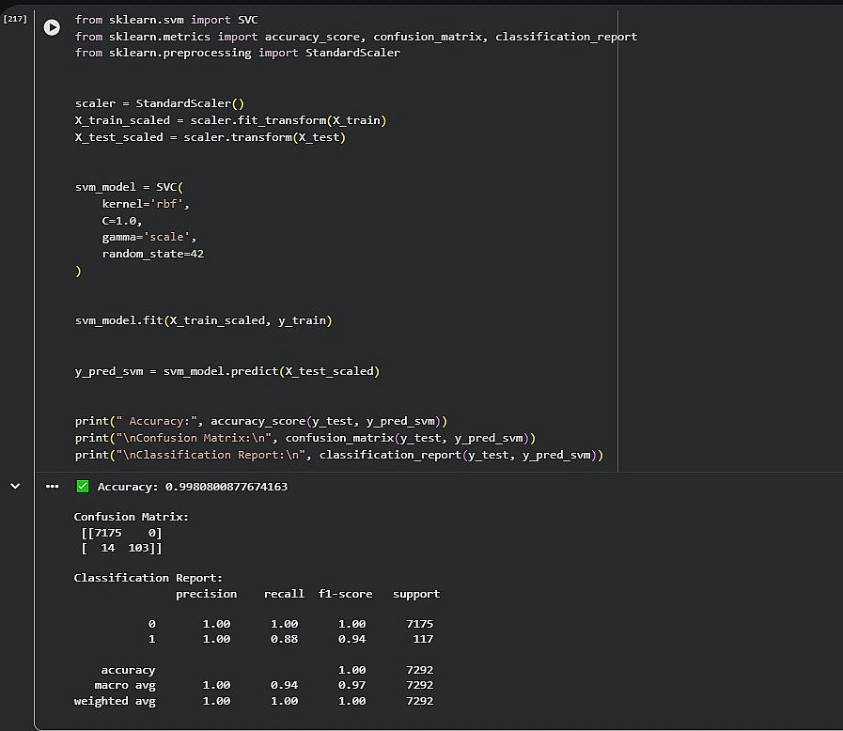The height and width of the screenshot is (731, 843).
Task: Click the green checkmark beside Accuracy
Action: click(x=83, y=487)
